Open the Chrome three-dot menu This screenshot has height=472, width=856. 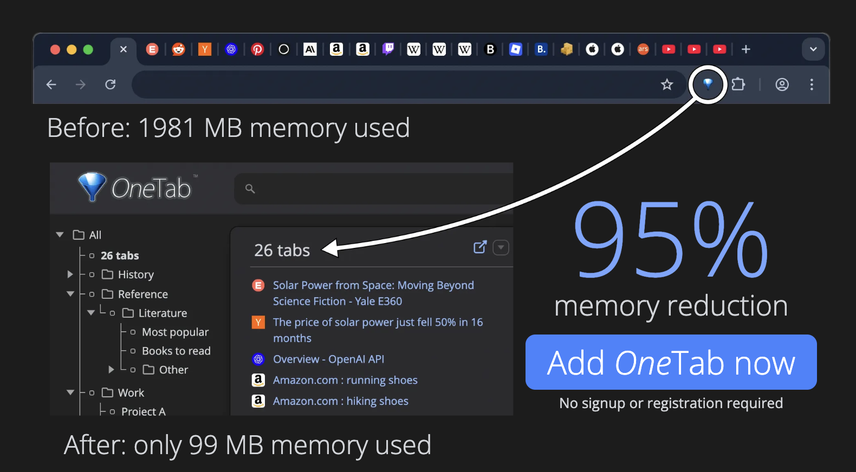click(812, 84)
